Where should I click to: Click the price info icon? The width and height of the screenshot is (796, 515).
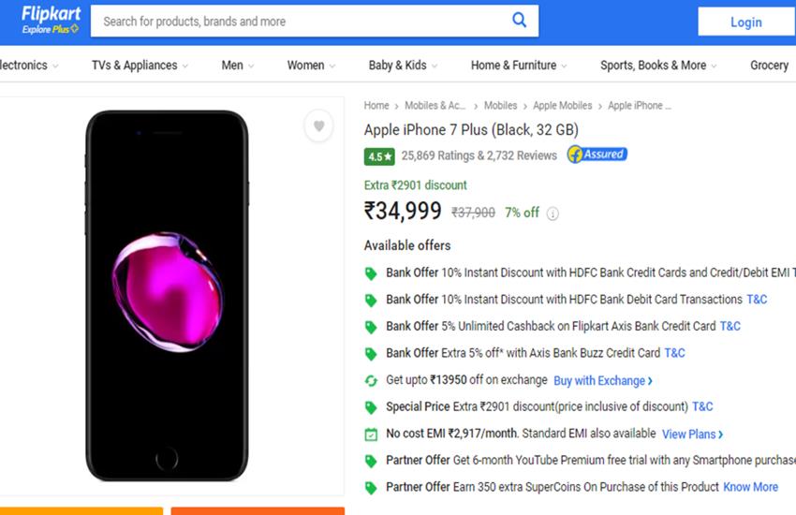553,213
